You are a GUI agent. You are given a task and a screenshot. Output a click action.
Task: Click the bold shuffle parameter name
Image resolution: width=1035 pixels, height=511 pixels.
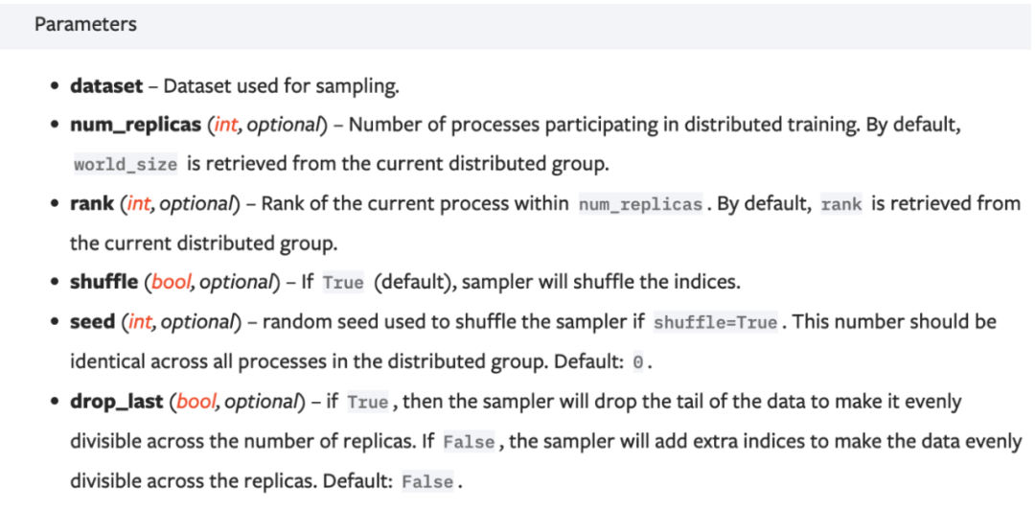[x=103, y=283]
